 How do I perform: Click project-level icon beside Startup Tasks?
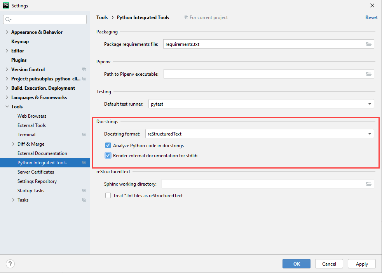tap(84, 191)
